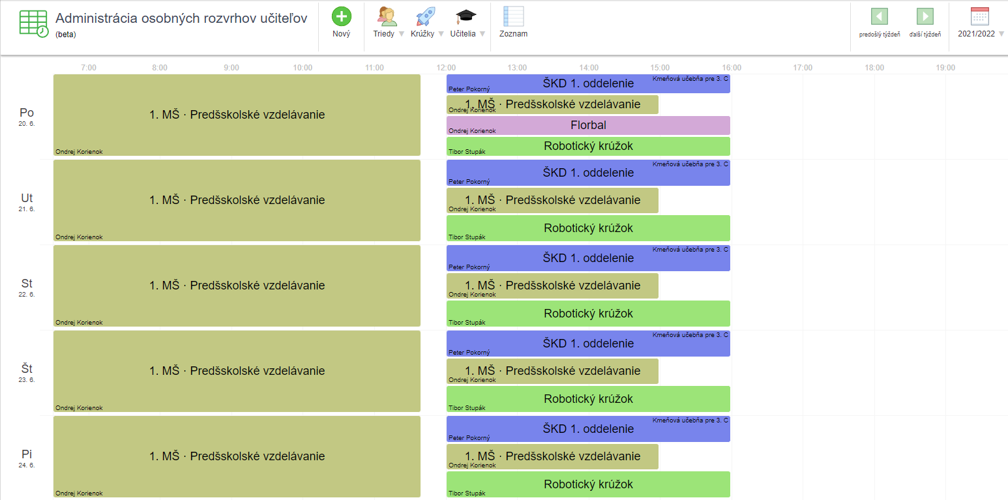Image resolution: width=1008 pixels, height=500 pixels.
Task: Open Thursday morning 1. MŠ Predškolské vzdelávanie block
Action: pos(237,371)
